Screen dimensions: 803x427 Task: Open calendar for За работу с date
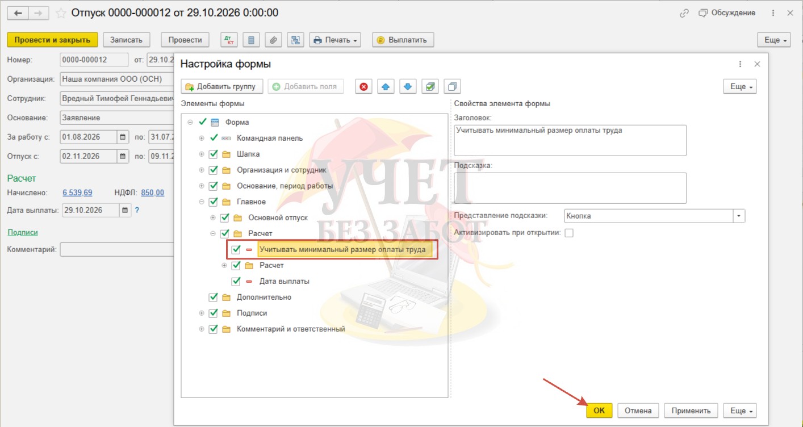(x=123, y=137)
